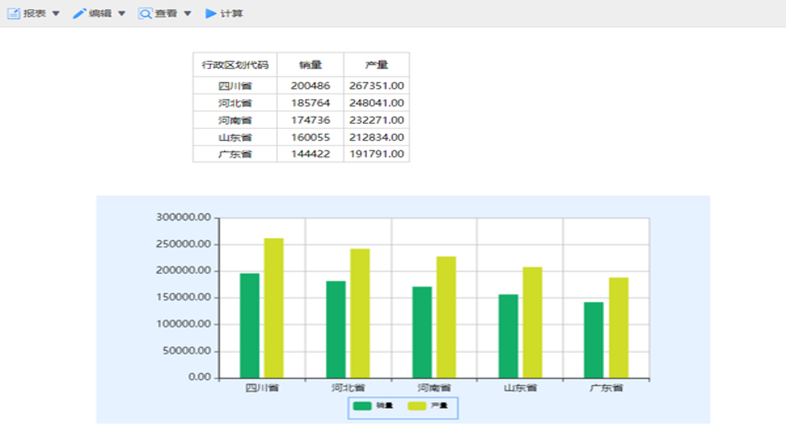Screen dimensions: 786x442
Task: Click the 144422 sales cell
Action: (311, 154)
